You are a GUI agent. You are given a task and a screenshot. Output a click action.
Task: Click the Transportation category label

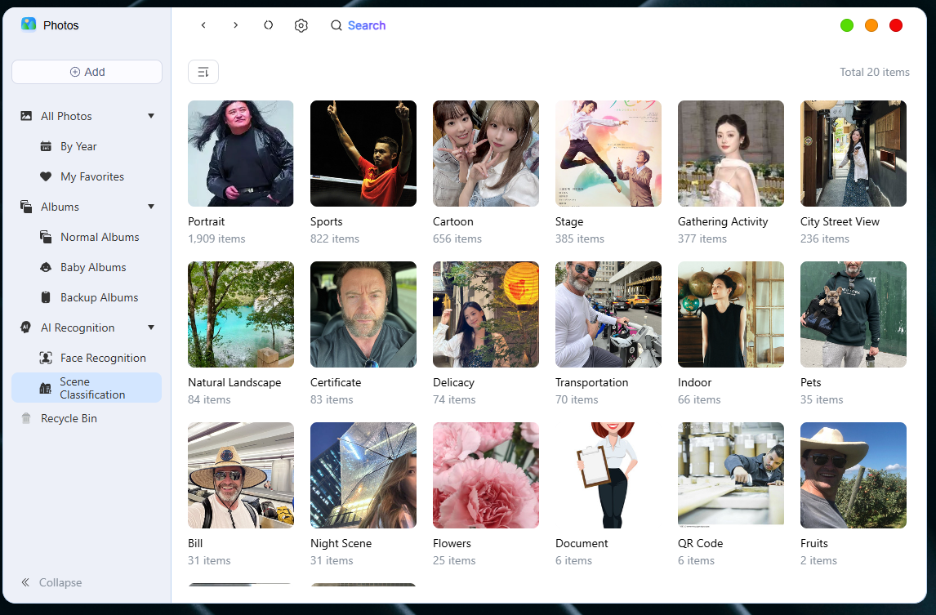[x=591, y=382]
